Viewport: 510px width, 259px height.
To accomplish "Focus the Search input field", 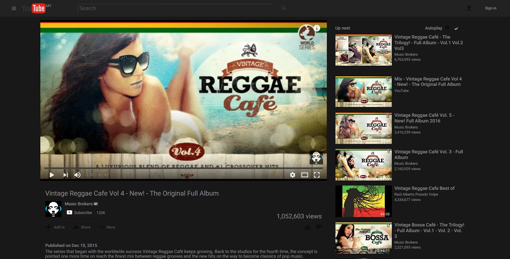I will (x=175, y=8).
